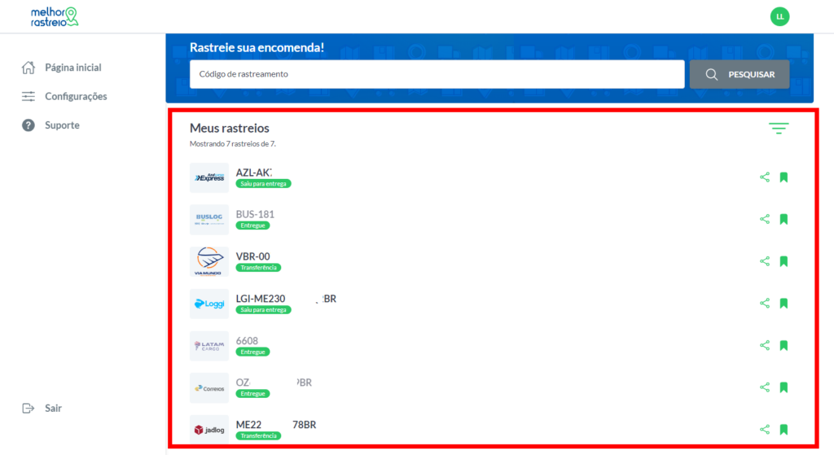Go to Página inicial
The height and width of the screenshot is (455, 834).
72,68
